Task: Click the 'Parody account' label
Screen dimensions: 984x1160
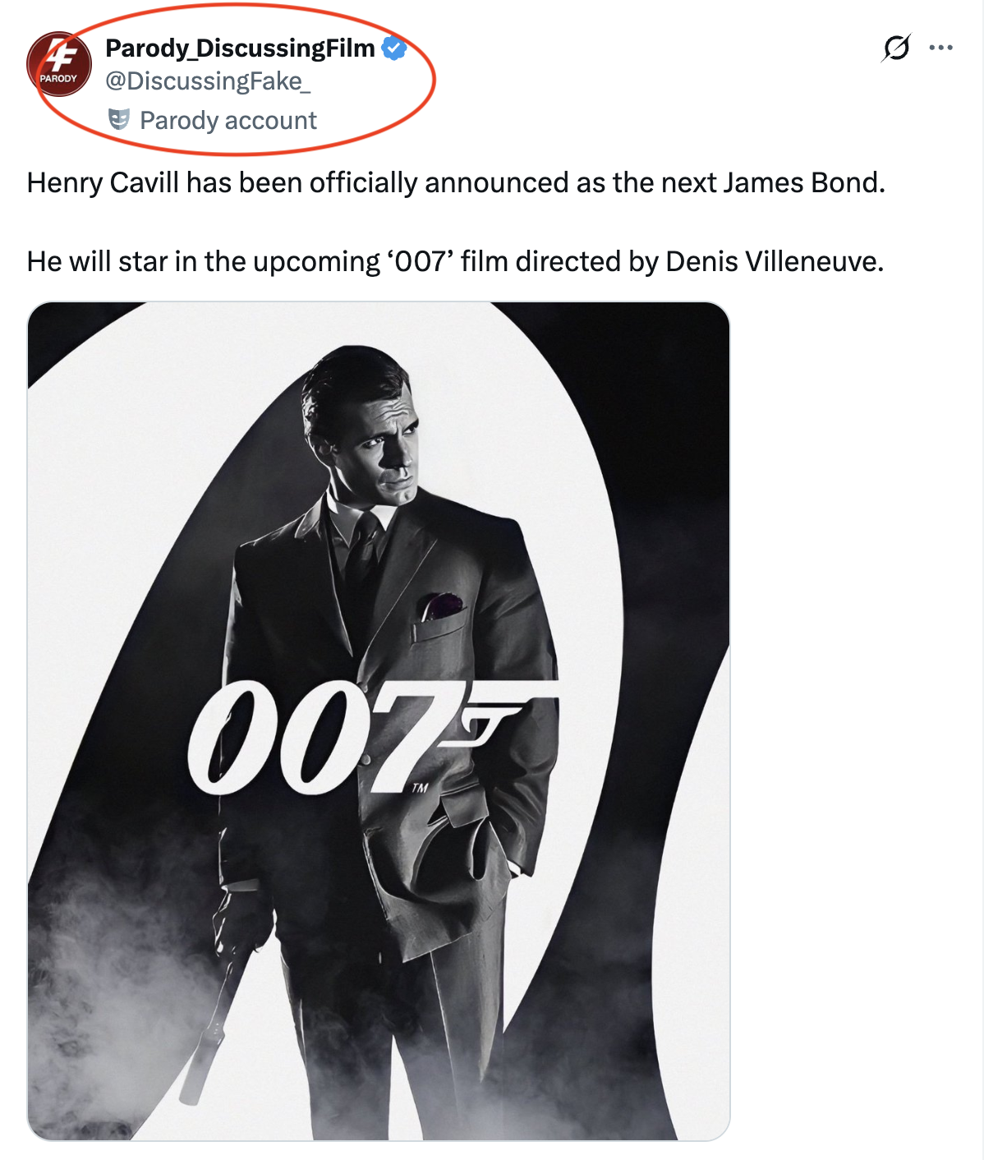Action: 228,121
